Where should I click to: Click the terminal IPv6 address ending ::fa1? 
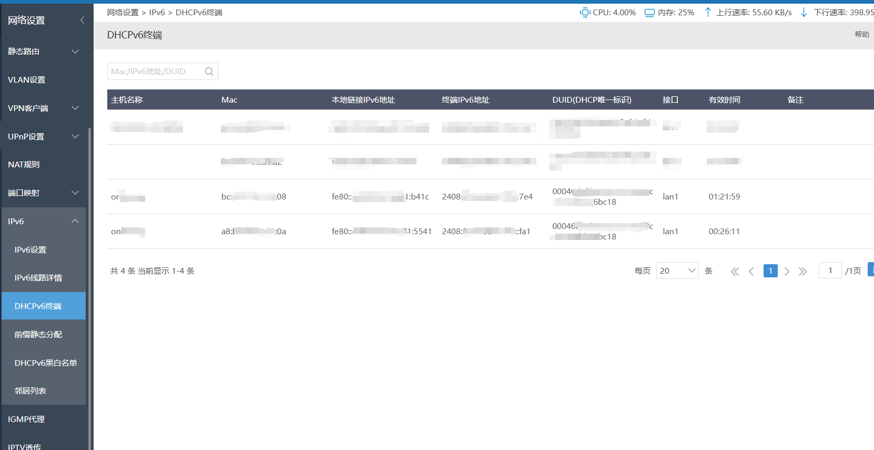pyautogui.click(x=486, y=231)
